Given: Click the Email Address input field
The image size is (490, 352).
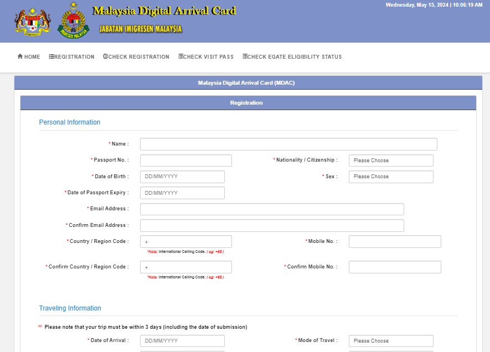Looking at the screenshot, I should (x=271, y=209).
